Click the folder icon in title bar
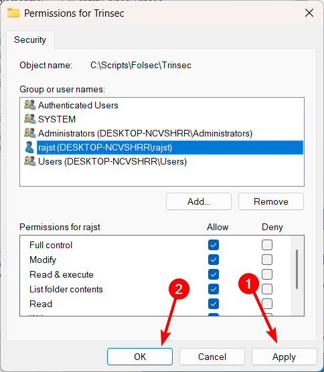The image size is (324, 372). coord(13,13)
